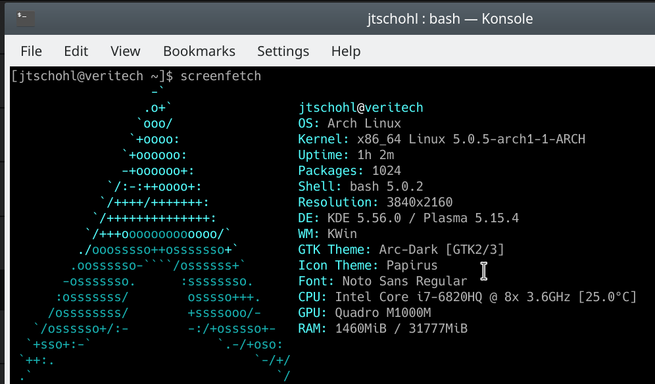The width and height of the screenshot is (655, 384).
Task: Click the 'GTK Theme: Arc-Dark [GTK2/3]' line
Action: [401, 250]
